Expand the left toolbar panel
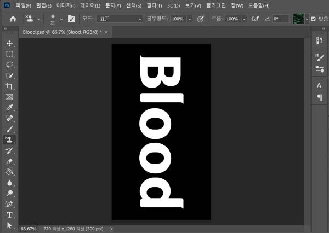Screen dimensions: 329x233 click(x=5, y=28)
